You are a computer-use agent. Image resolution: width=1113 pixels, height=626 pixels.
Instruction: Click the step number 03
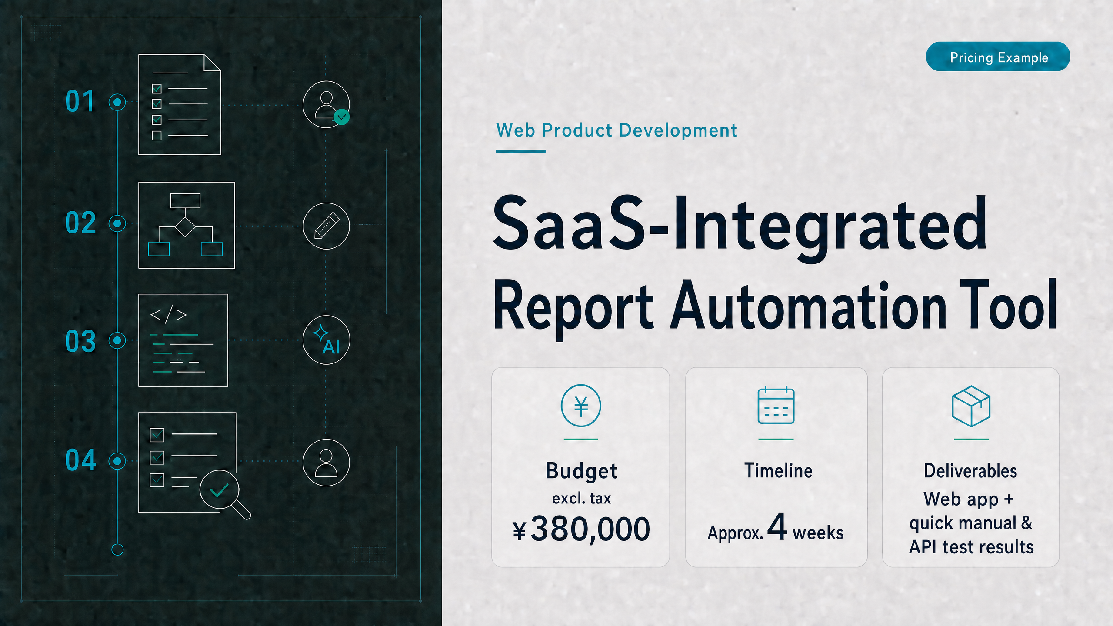point(80,341)
